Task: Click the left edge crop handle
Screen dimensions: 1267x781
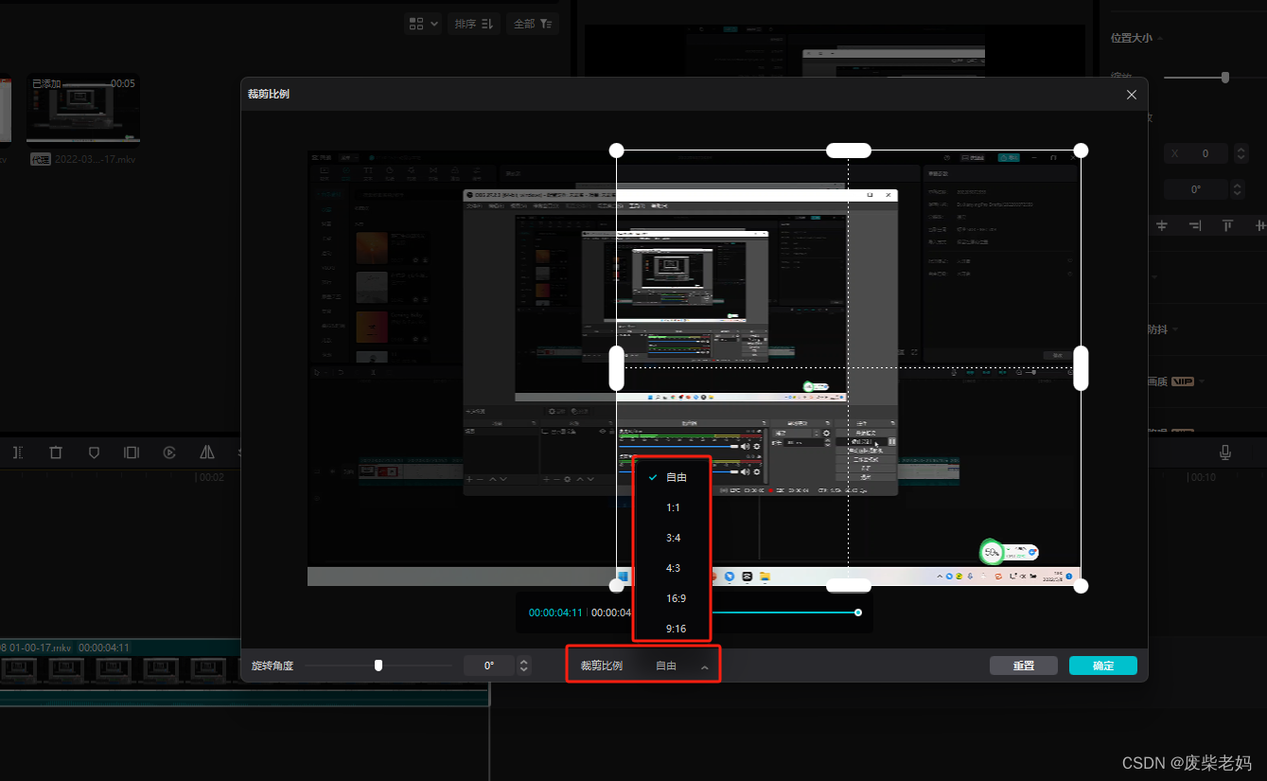Action: point(616,368)
